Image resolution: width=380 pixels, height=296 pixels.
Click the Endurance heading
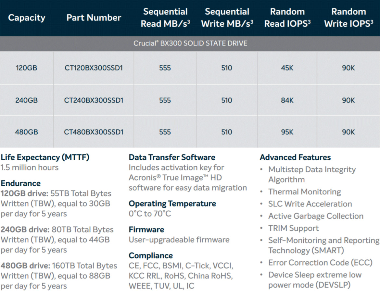coord(20,183)
